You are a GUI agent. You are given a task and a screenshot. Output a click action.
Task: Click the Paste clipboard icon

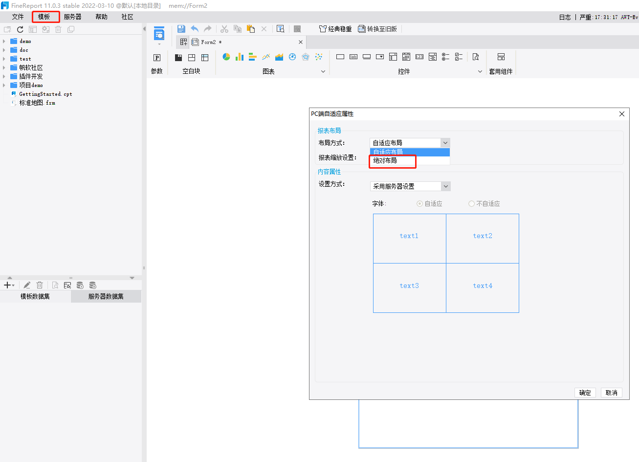(251, 29)
